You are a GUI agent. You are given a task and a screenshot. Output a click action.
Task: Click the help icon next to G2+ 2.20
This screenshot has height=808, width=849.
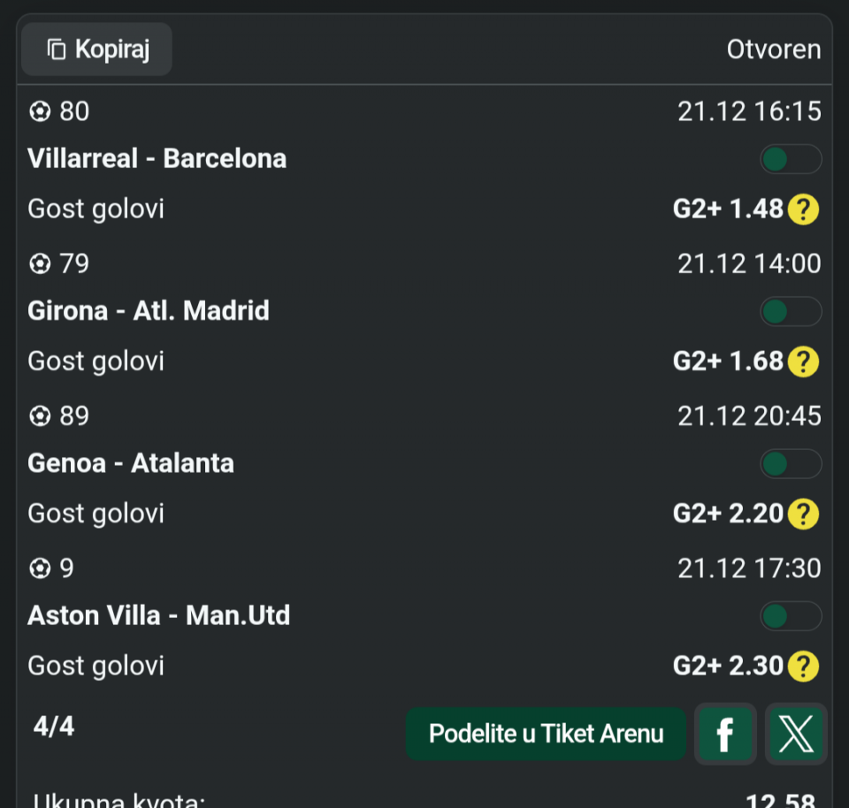point(803,514)
